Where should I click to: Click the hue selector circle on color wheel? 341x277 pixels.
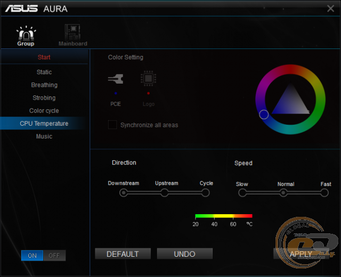264,115
